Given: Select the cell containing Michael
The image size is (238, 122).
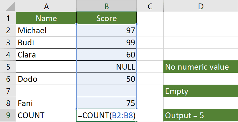Looking at the screenshot, I should pos(46,30).
